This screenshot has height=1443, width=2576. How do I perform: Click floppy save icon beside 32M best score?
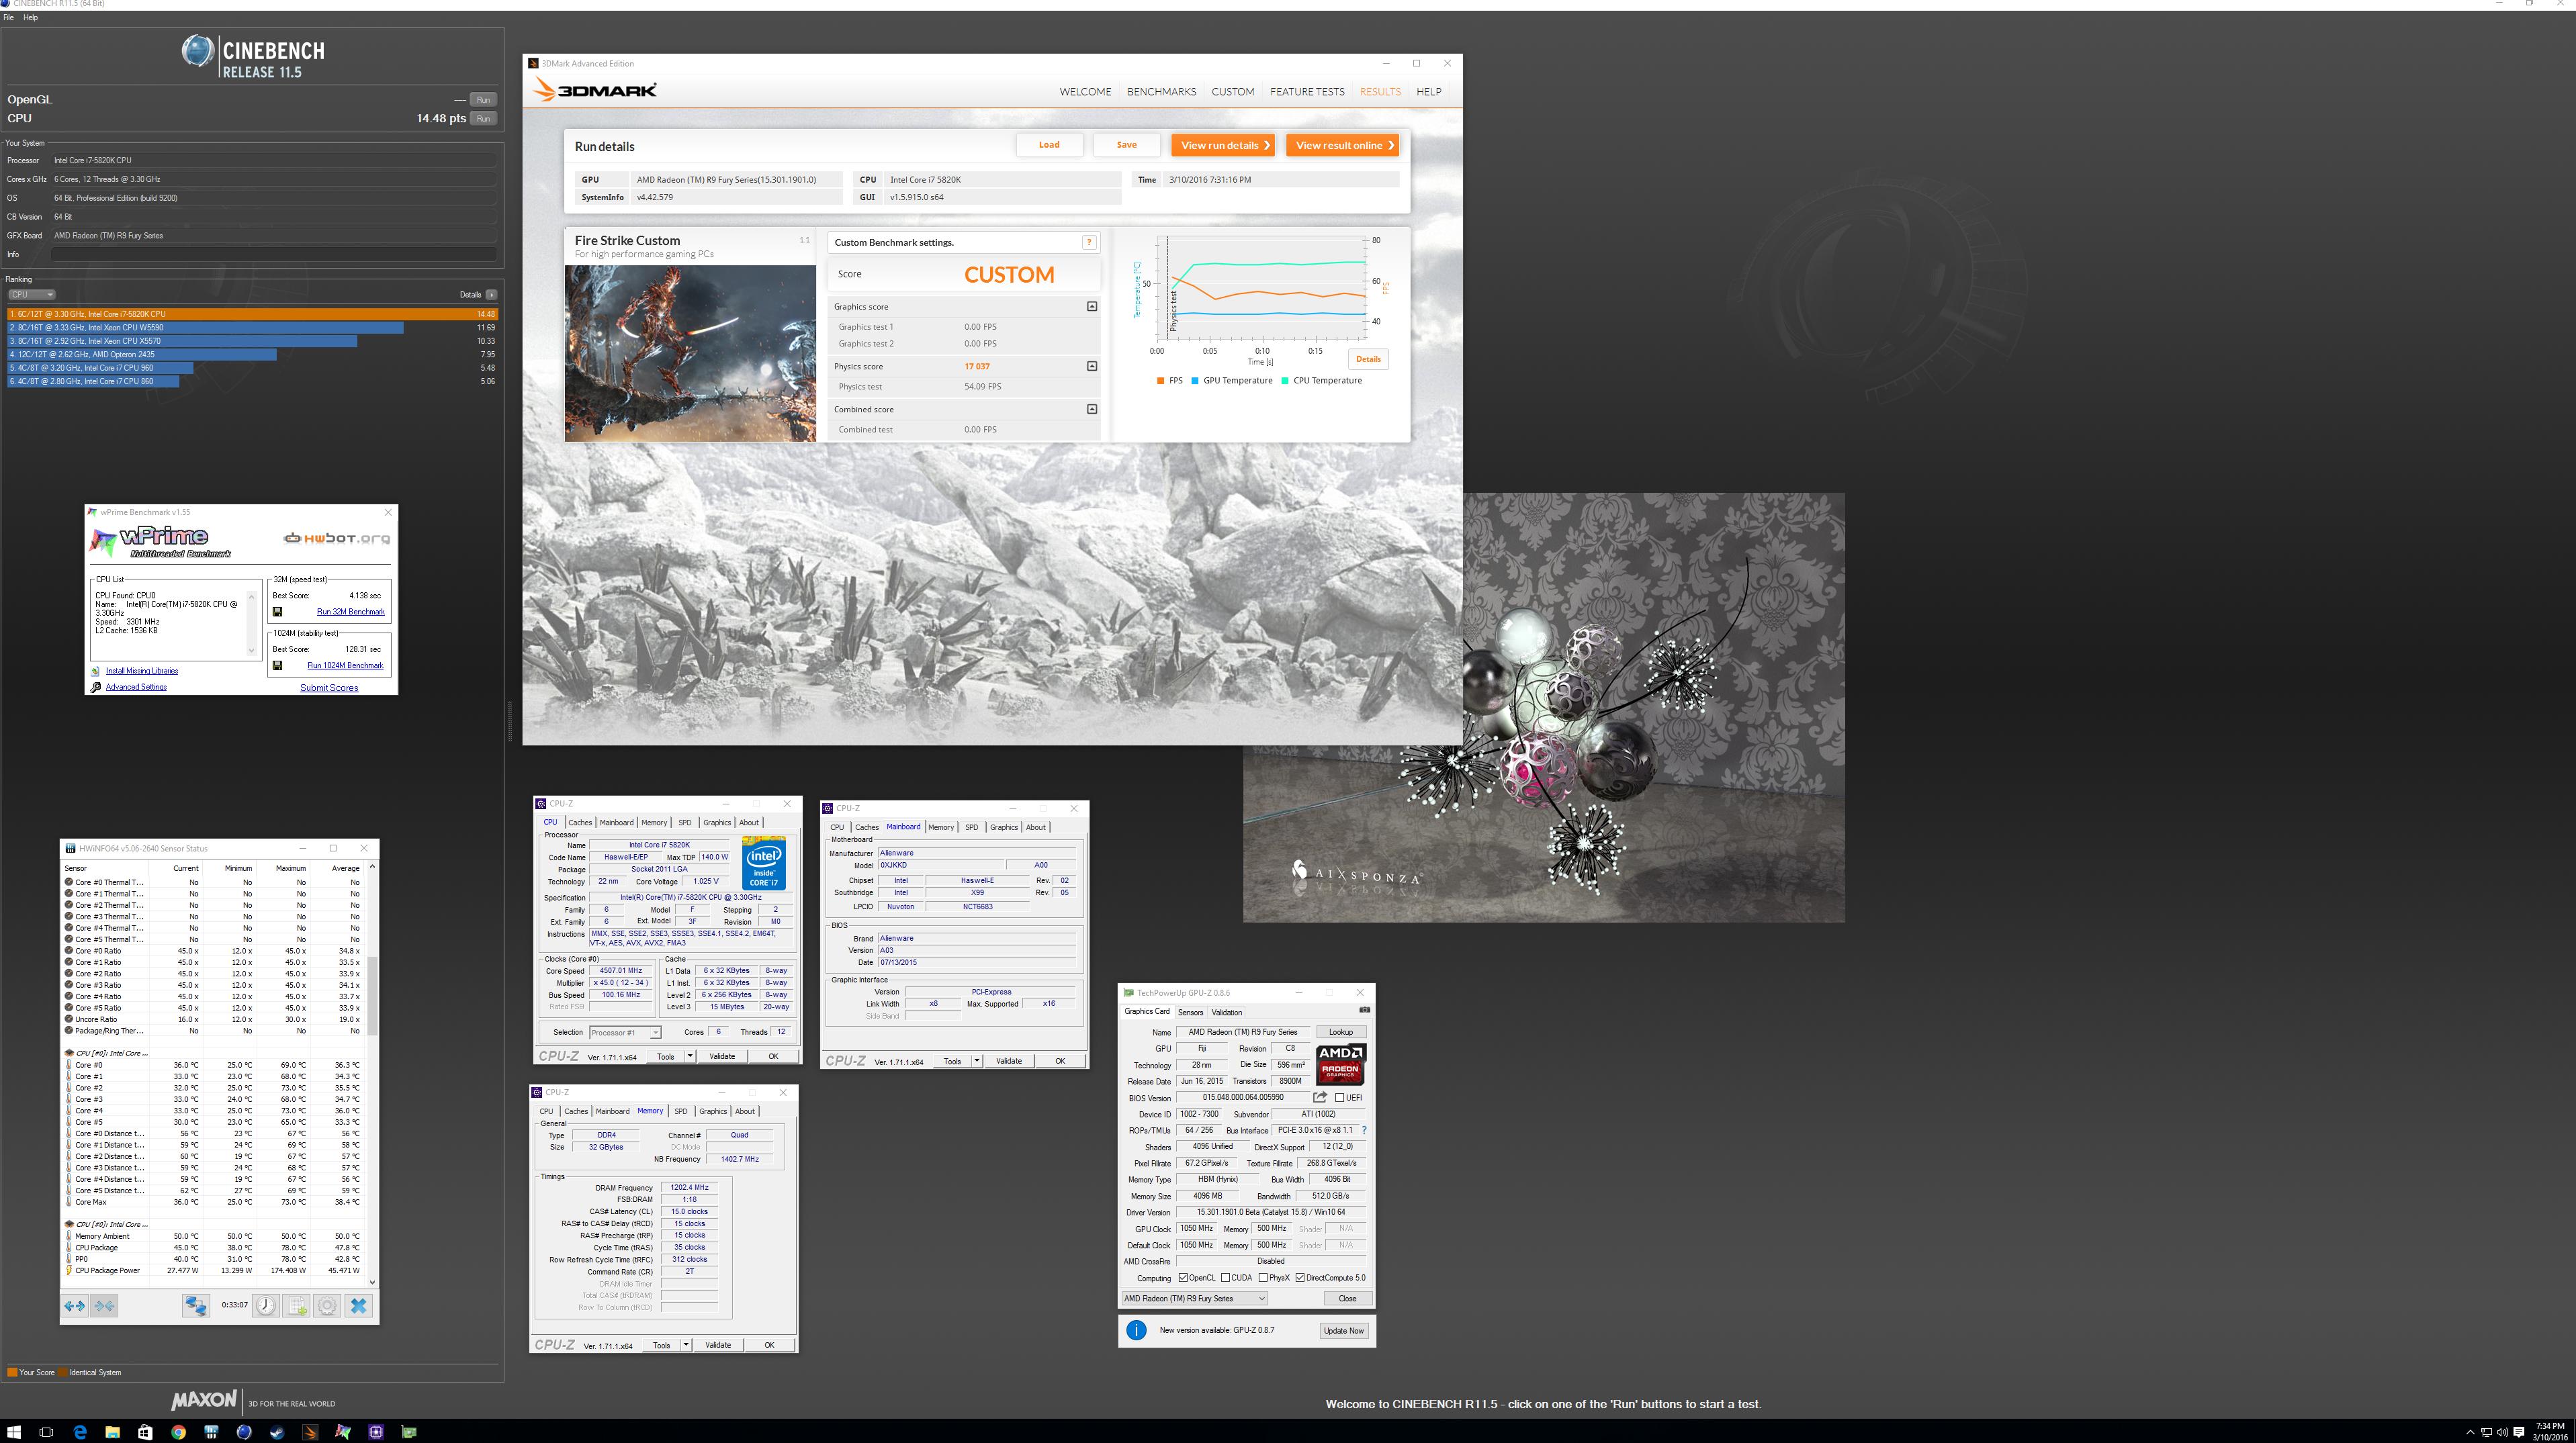point(278,612)
